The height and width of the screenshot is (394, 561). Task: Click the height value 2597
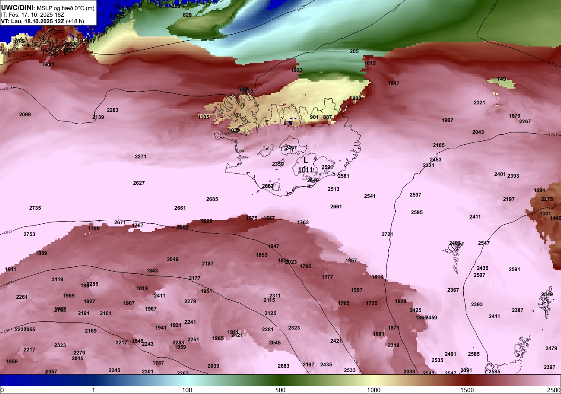(x=415, y=195)
